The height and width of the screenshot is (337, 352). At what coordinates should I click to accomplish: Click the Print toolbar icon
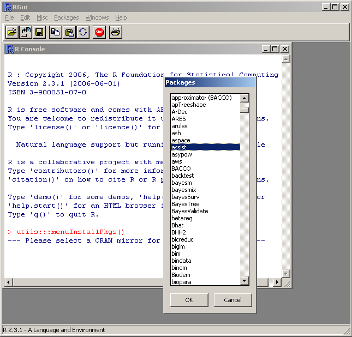click(116, 32)
